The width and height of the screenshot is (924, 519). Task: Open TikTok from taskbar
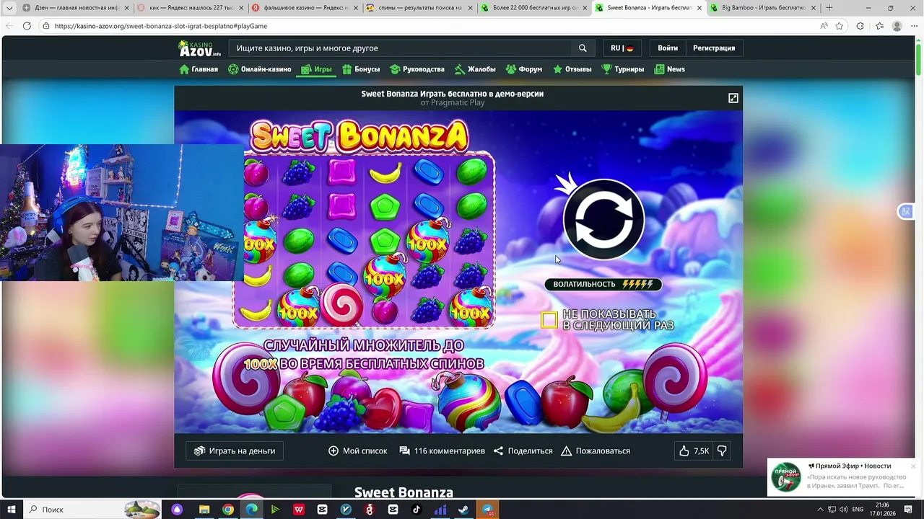tap(417, 510)
